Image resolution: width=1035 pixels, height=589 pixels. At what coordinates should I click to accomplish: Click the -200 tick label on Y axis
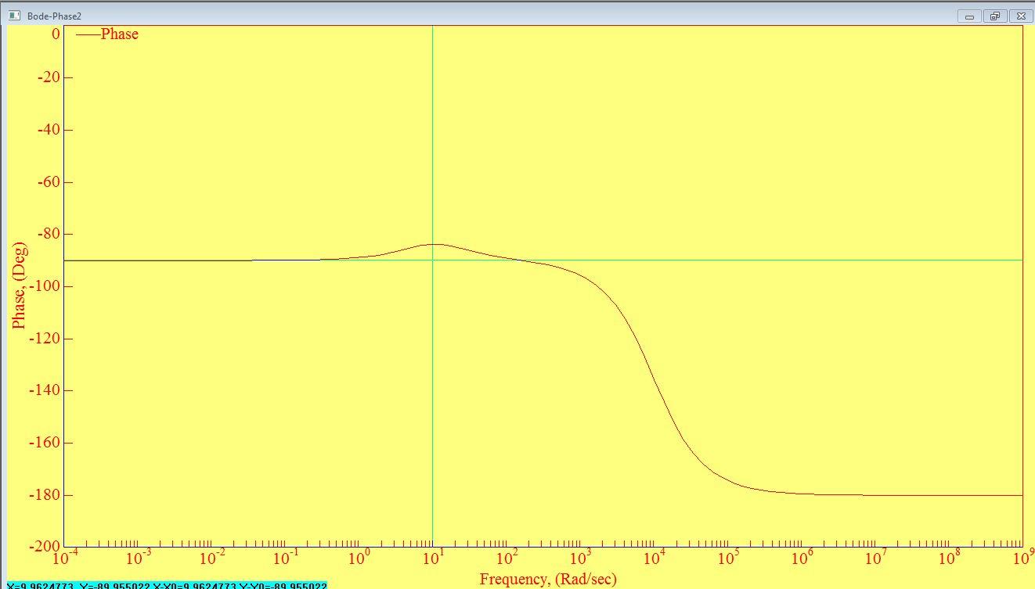tap(44, 546)
